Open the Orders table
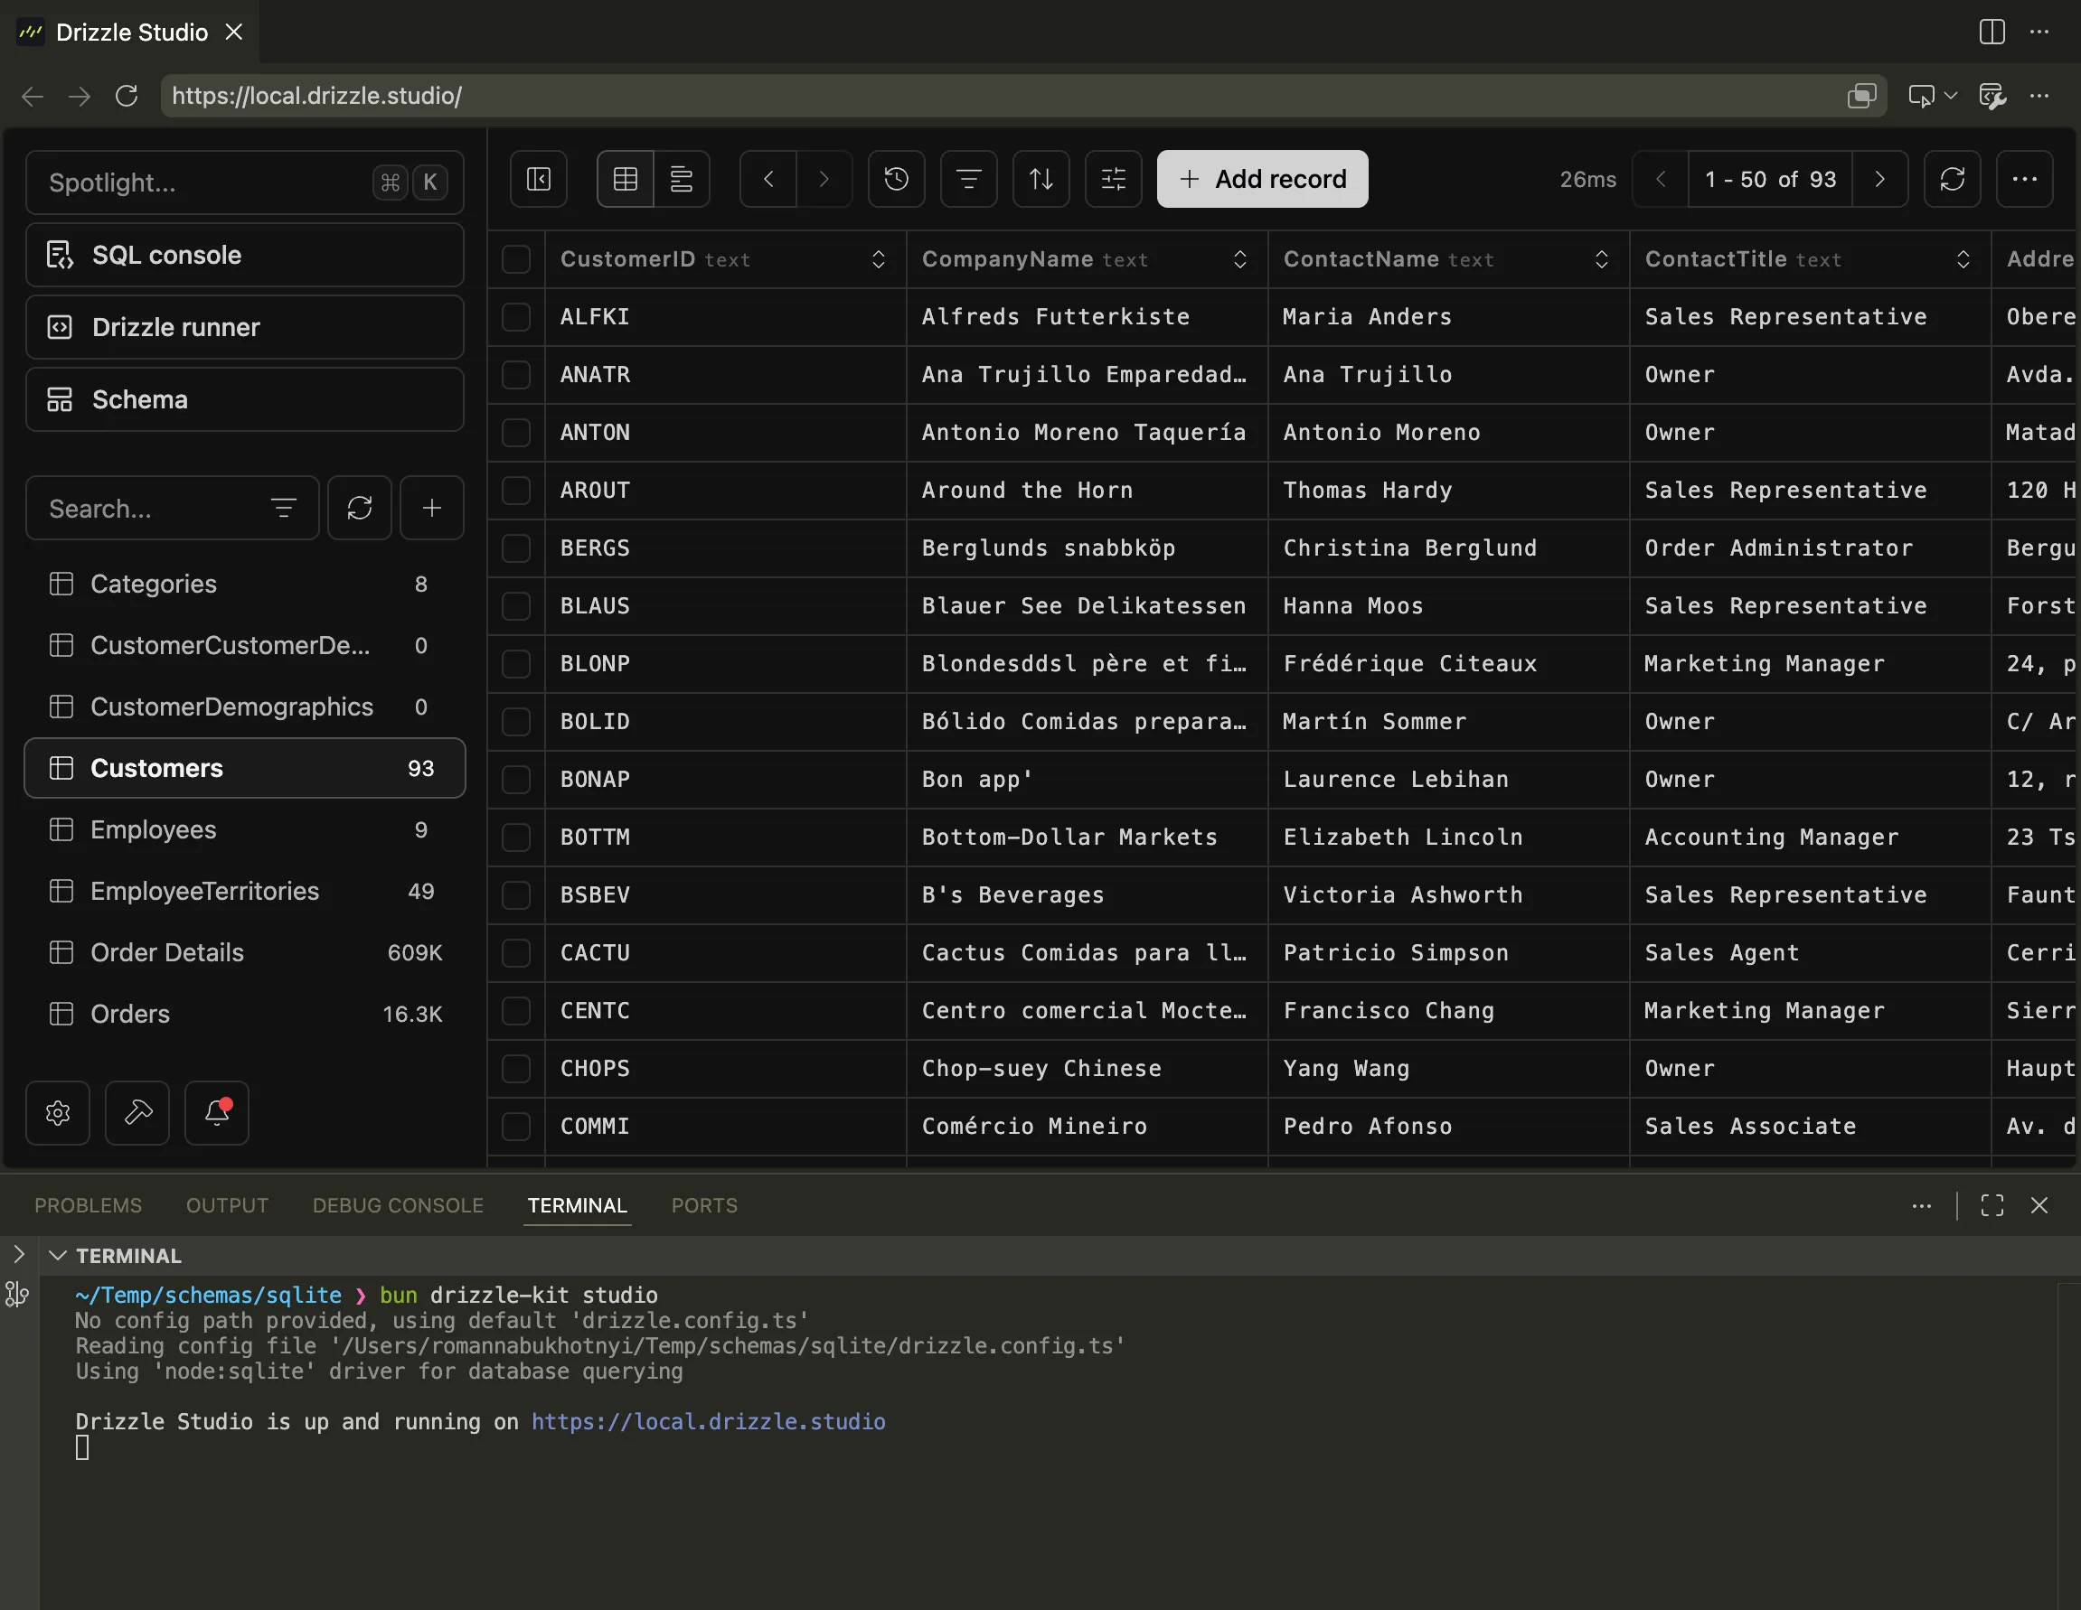 click(x=245, y=1014)
